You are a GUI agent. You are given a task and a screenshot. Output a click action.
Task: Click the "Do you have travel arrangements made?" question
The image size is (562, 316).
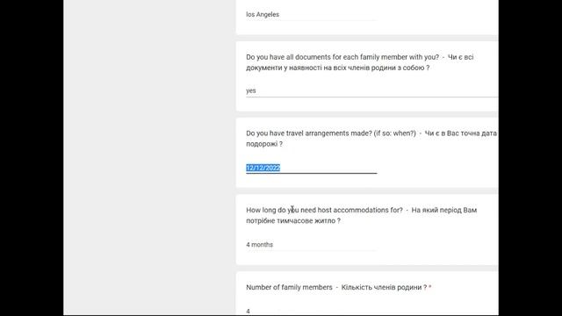point(331,133)
